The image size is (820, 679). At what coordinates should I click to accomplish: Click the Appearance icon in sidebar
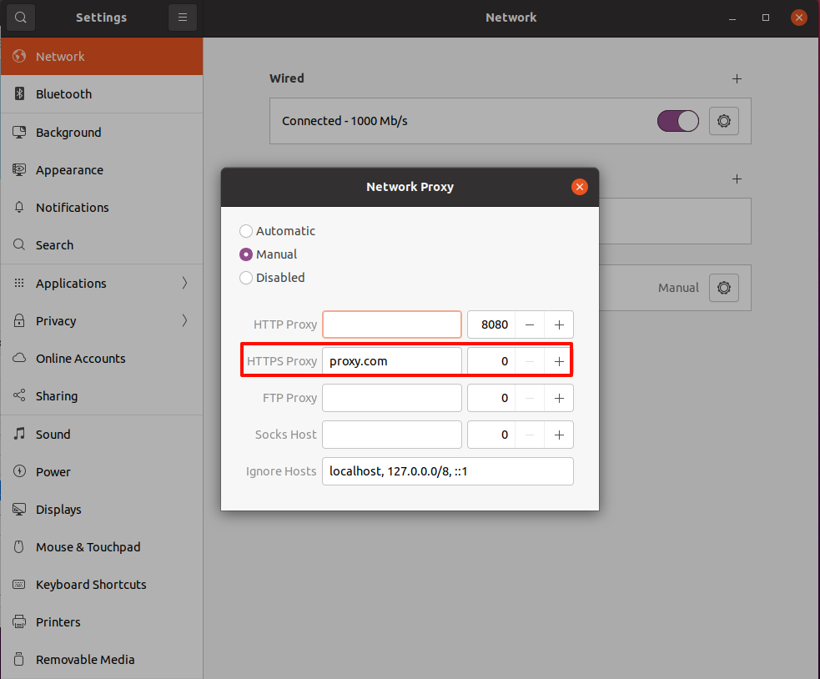[19, 169]
